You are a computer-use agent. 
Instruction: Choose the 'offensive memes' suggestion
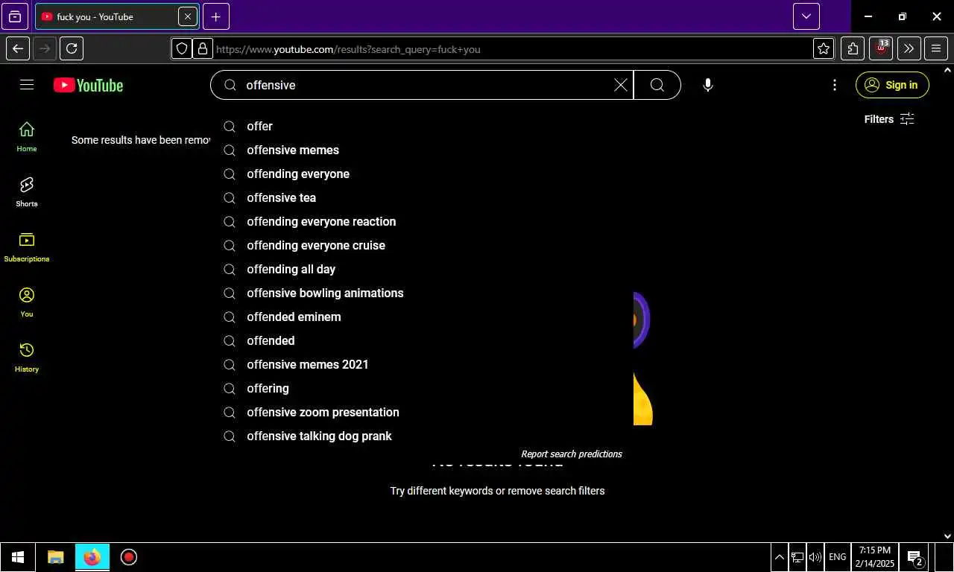pyautogui.click(x=422, y=150)
